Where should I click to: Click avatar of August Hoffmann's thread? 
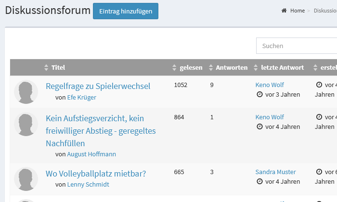(26, 124)
